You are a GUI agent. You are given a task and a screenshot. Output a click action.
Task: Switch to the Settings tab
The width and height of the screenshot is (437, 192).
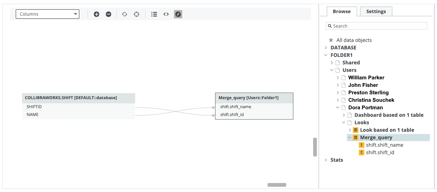pyautogui.click(x=376, y=12)
